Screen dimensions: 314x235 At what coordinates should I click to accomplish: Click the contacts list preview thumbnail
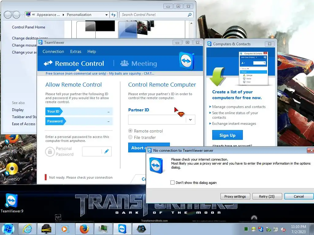(254, 68)
